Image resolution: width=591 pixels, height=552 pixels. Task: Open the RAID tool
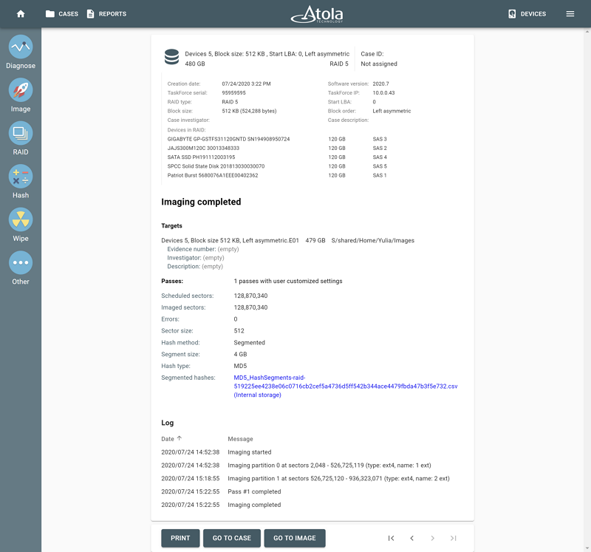[21, 138]
